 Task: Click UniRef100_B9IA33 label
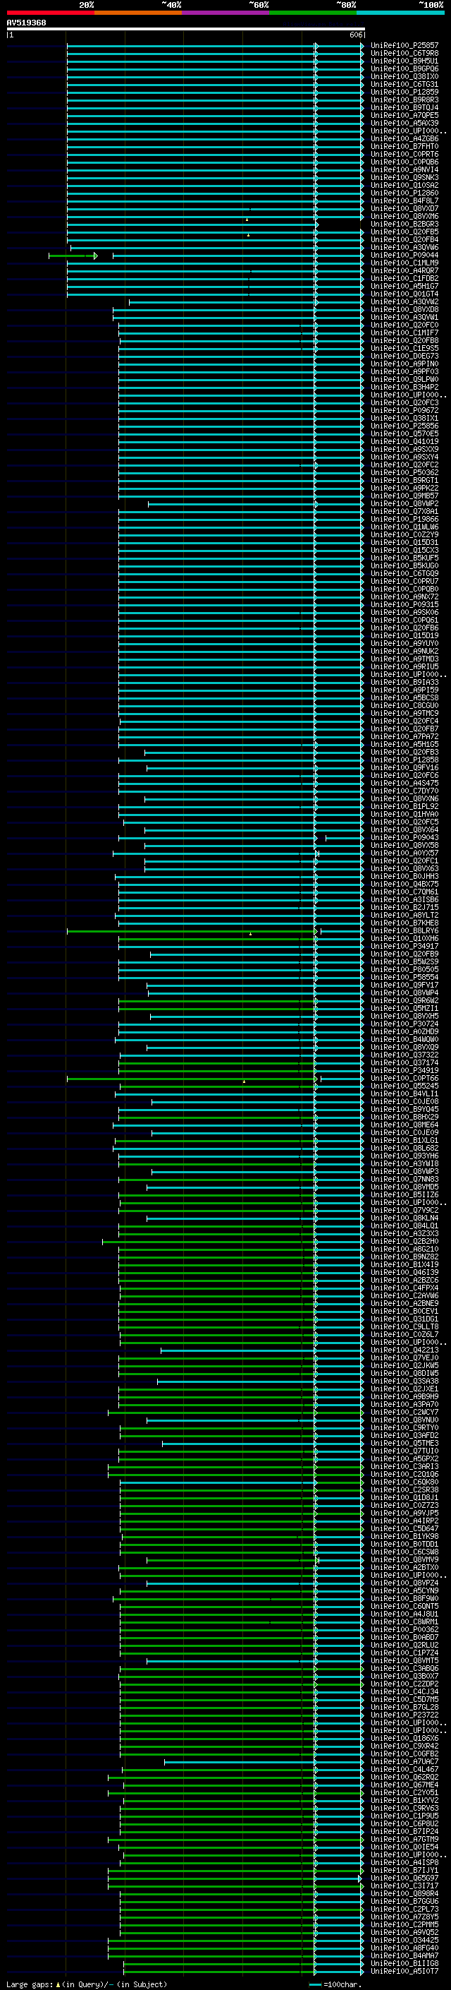click(404, 682)
